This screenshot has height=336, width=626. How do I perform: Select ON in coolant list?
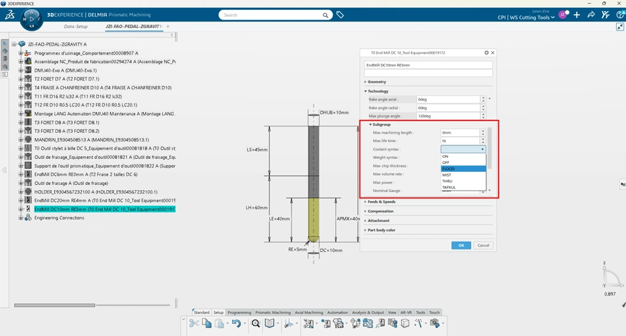(x=463, y=157)
